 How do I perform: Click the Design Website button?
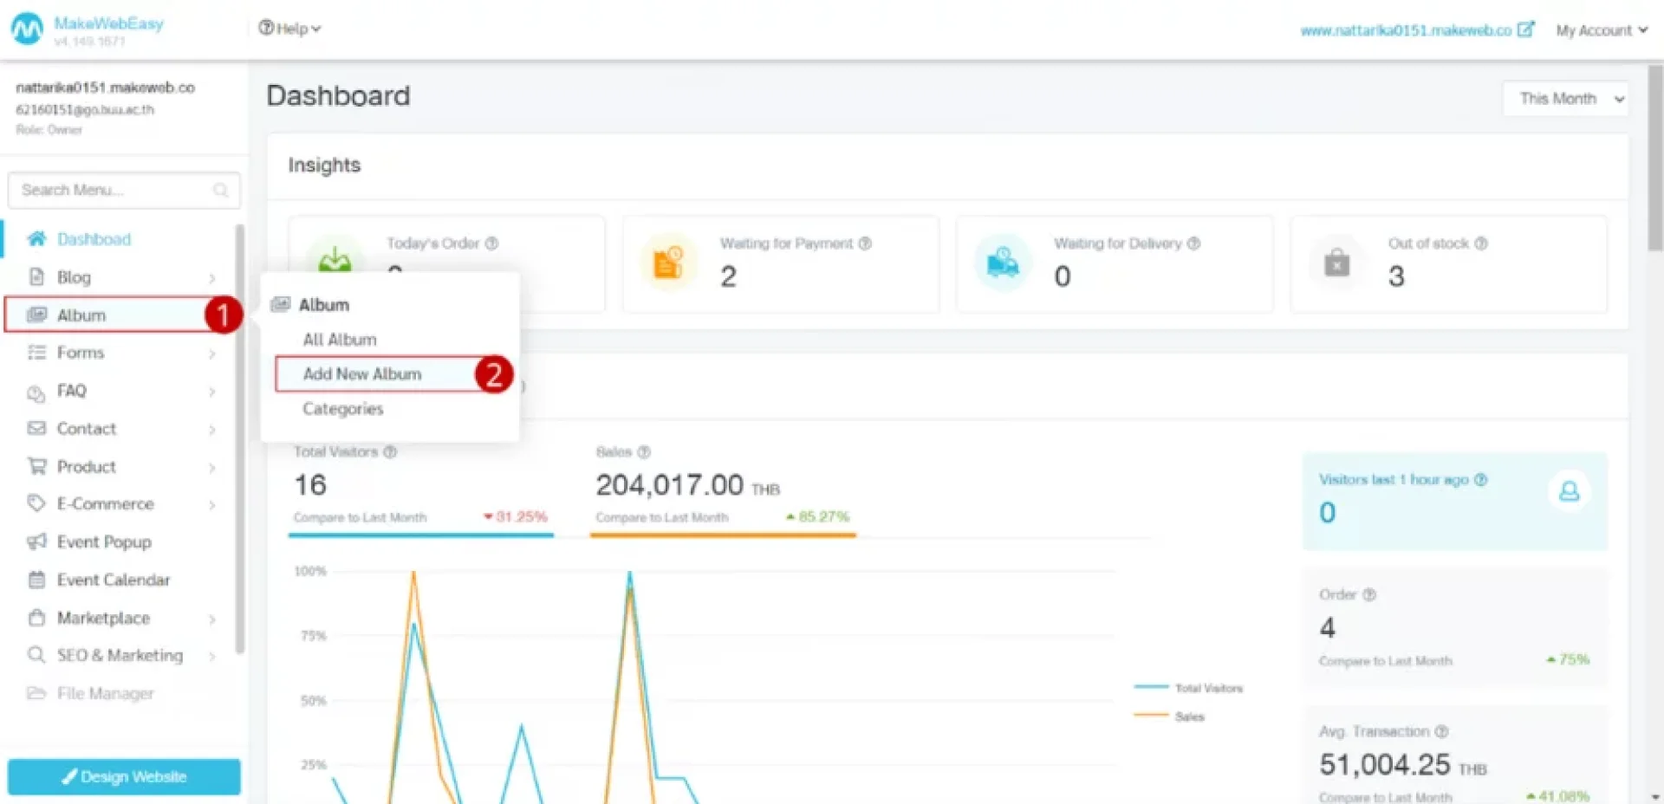click(124, 776)
